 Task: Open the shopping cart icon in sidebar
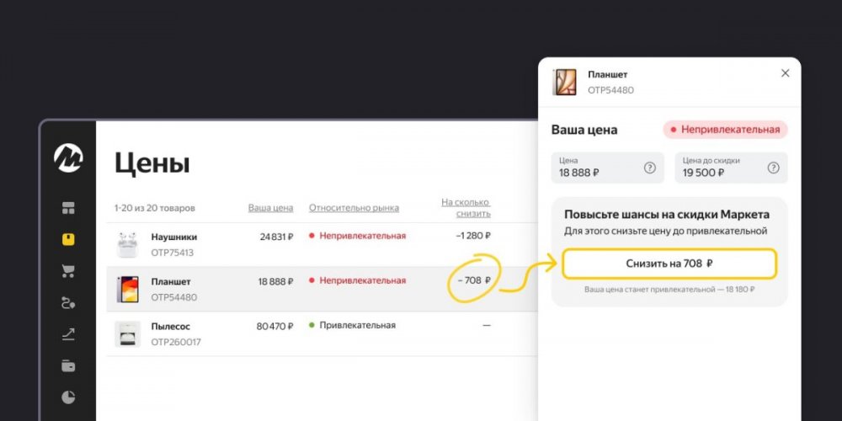click(x=68, y=271)
